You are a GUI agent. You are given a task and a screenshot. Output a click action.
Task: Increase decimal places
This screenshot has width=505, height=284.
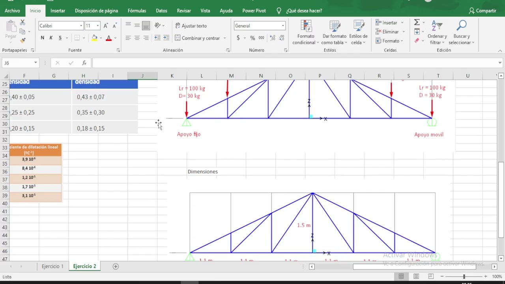pos(272,38)
